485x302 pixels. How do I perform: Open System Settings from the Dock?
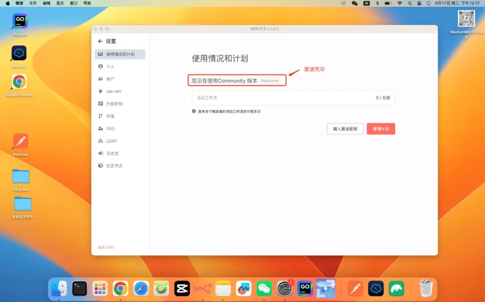pyautogui.click(x=285, y=289)
